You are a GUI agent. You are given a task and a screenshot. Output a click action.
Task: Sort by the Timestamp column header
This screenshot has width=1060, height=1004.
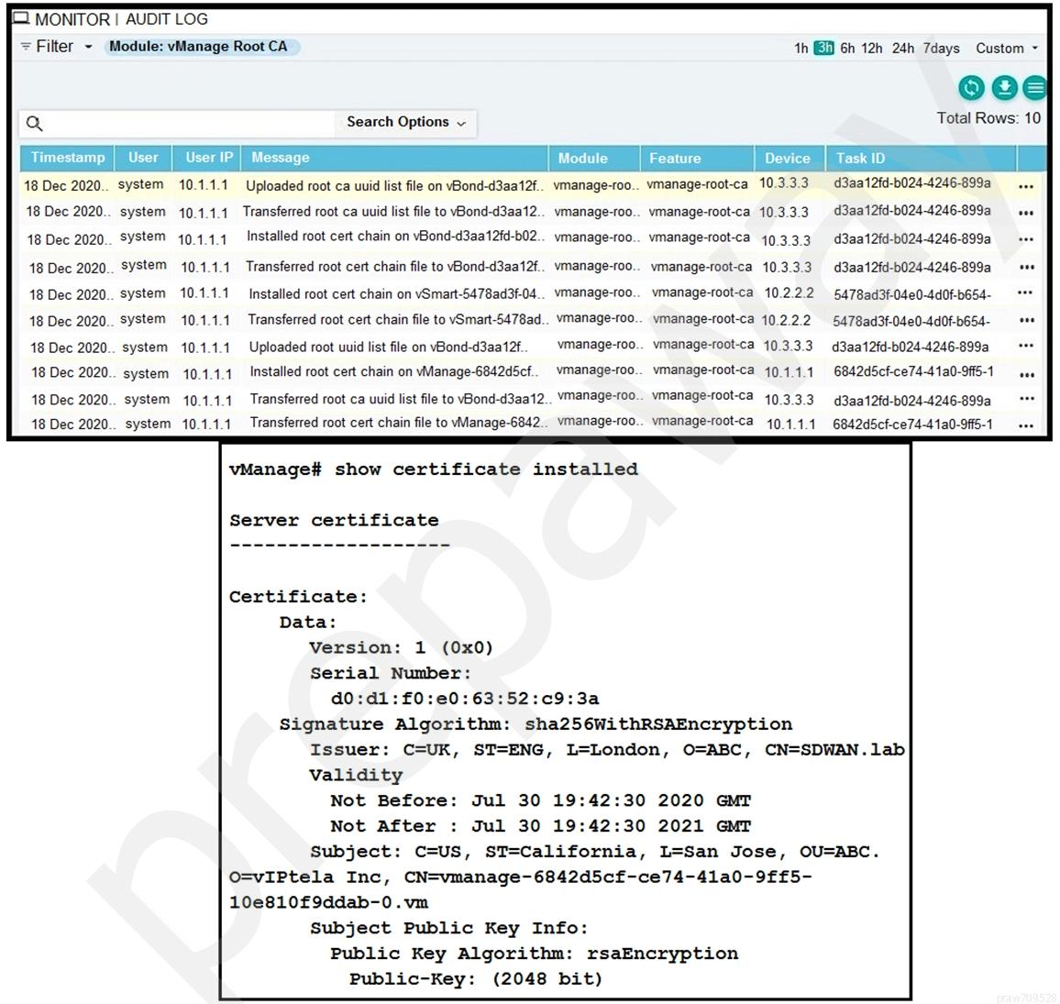pyautogui.click(x=67, y=158)
